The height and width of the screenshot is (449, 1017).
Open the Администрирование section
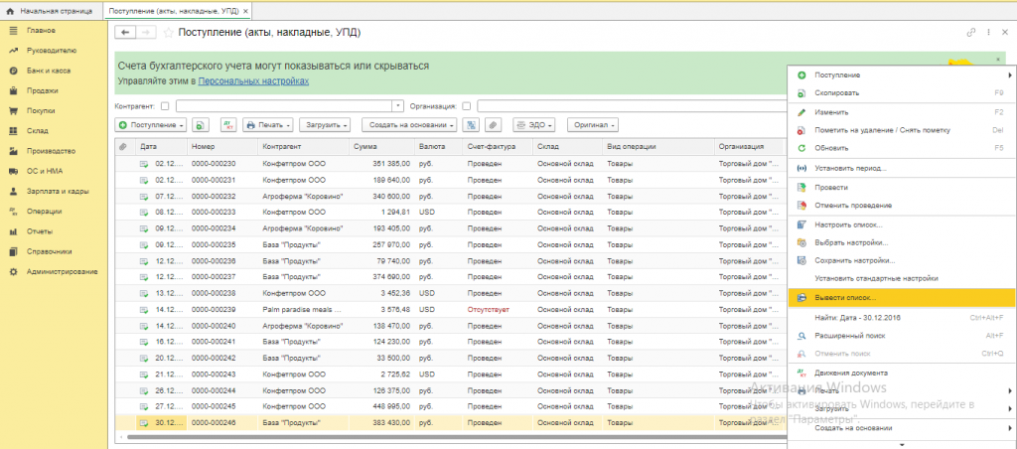(x=62, y=271)
